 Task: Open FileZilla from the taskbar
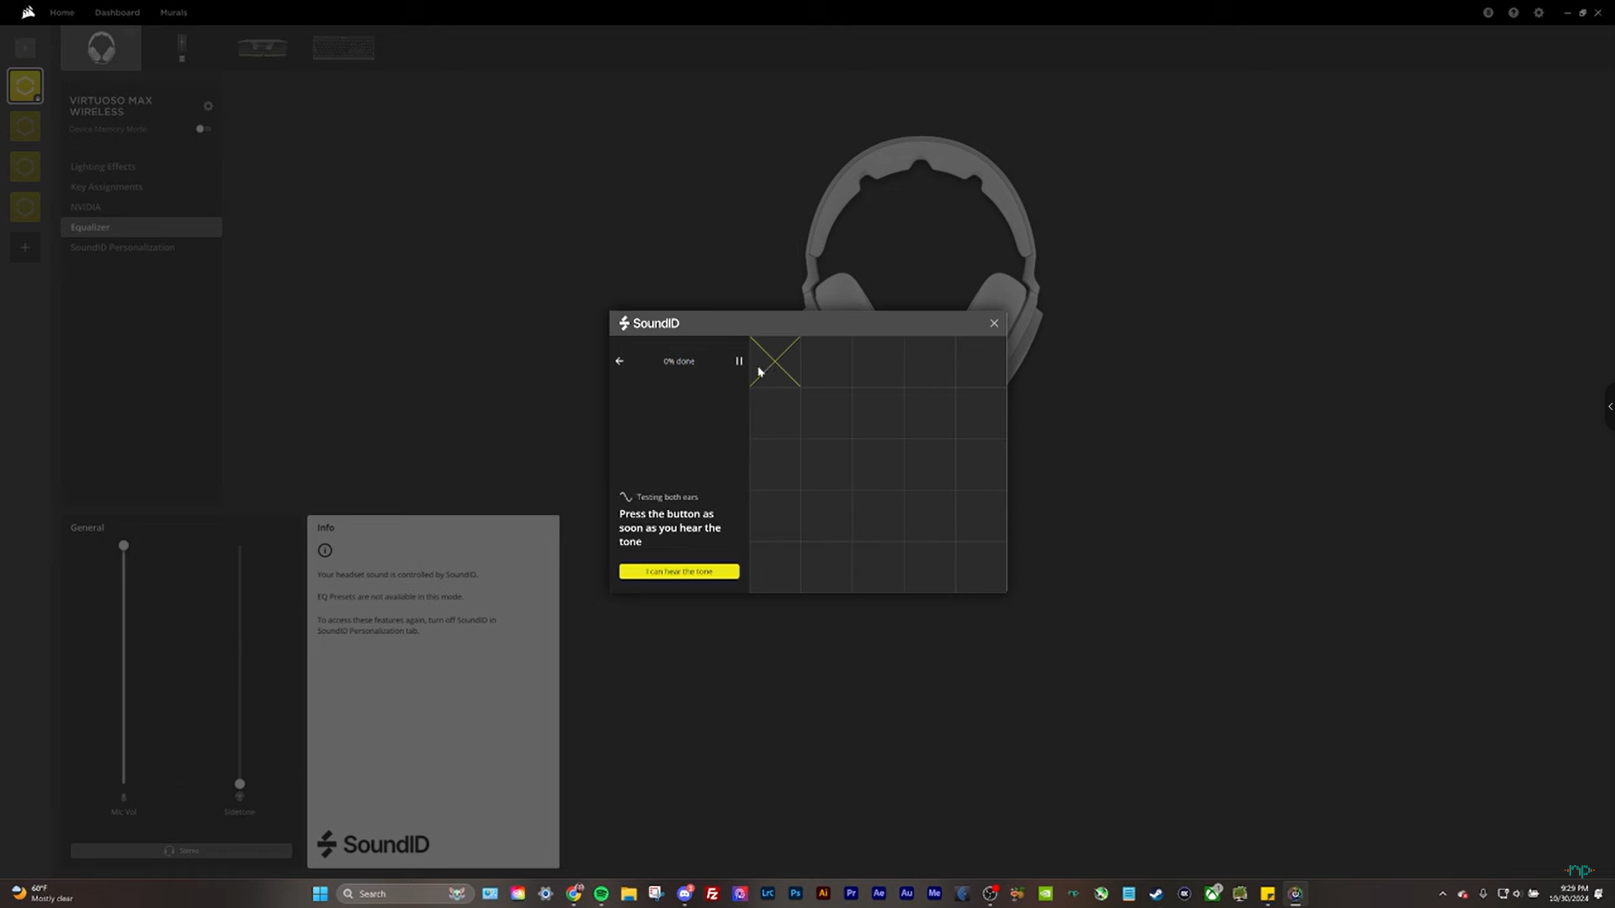click(x=712, y=894)
